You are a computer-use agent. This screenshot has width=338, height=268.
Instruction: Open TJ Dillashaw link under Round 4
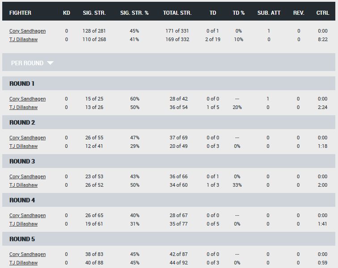coord(24,224)
